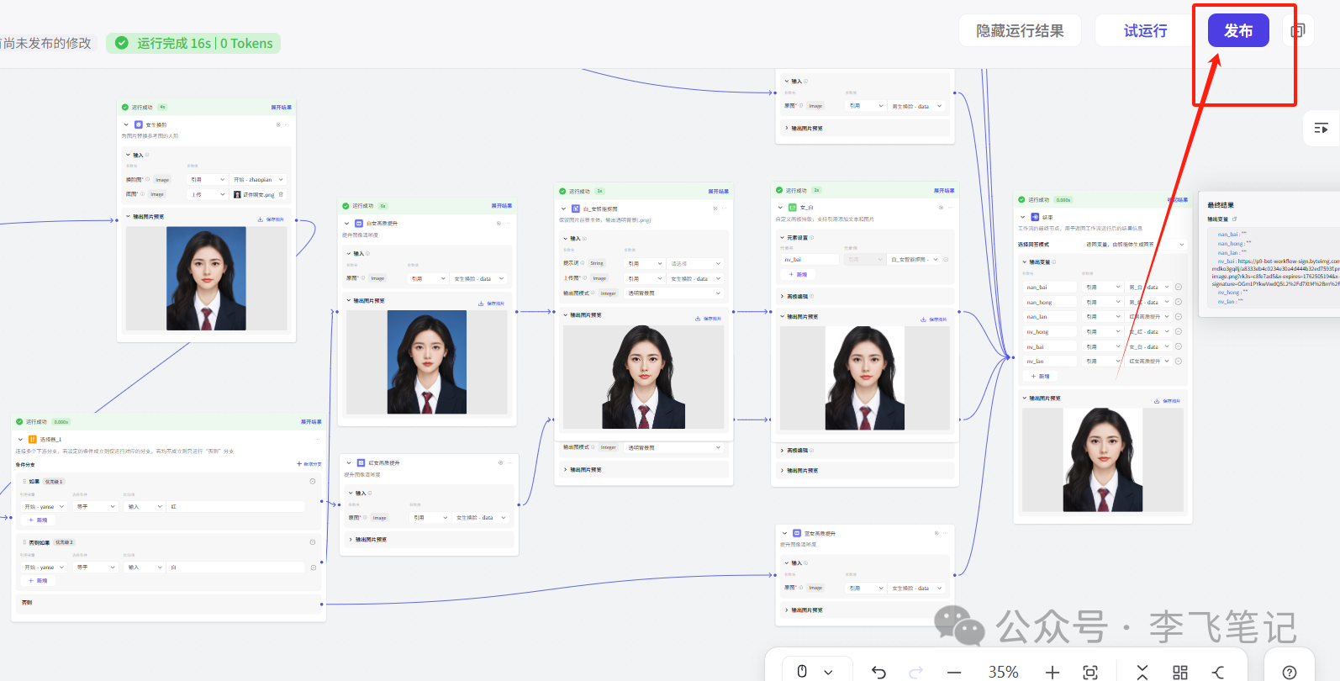Click the 白_女智能抠图 node icon
Screen dimensions: 1340x681
(x=576, y=209)
